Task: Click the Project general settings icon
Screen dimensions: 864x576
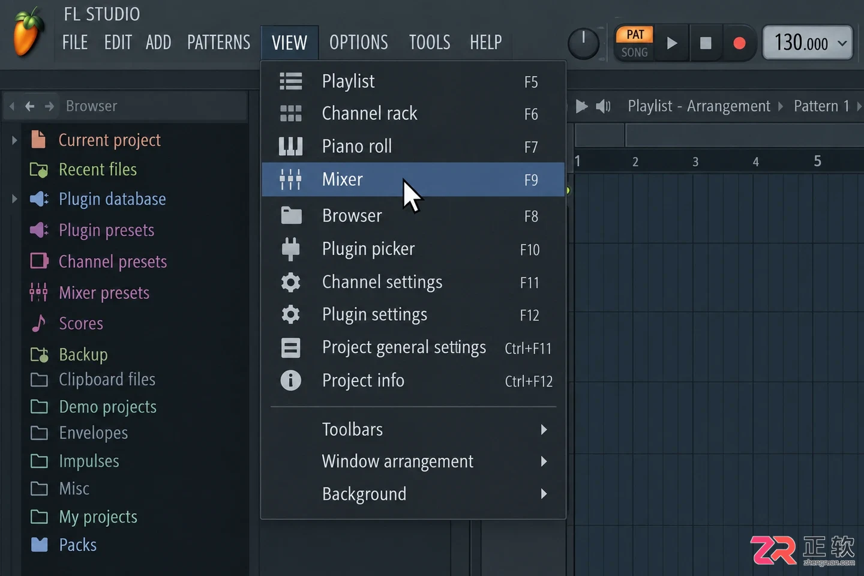Action: pos(291,347)
